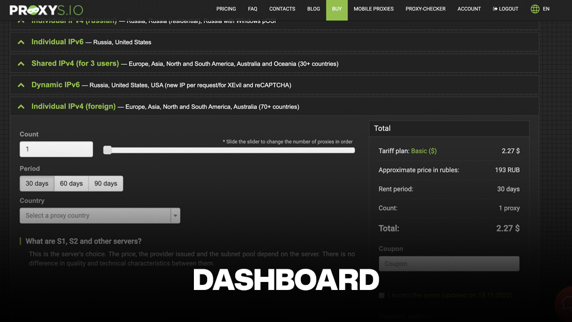This screenshot has height=322, width=572.
Task: Click the Basic ($) tariff plan link
Action: tap(423, 151)
